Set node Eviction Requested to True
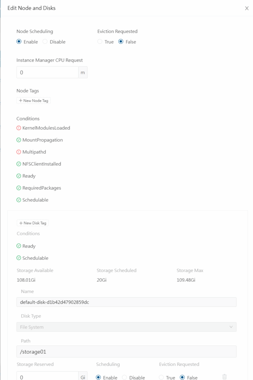253x380 pixels. pyautogui.click(x=100, y=42)
